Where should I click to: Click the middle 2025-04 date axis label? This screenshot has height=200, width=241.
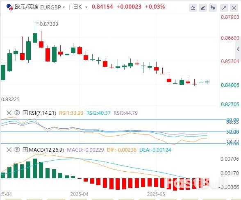[80, 194]
